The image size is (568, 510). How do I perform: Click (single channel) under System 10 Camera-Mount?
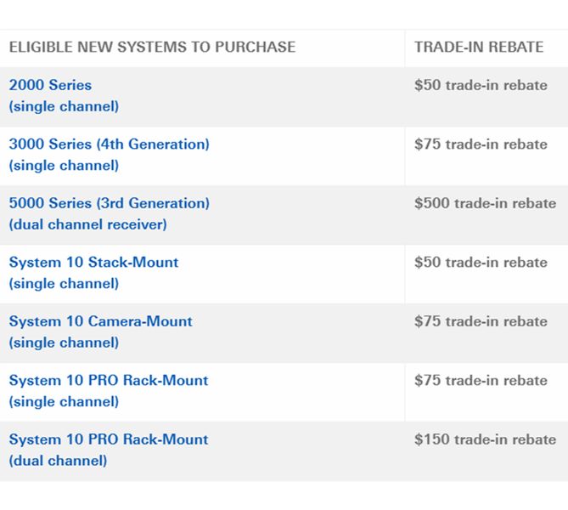(65, 343)
